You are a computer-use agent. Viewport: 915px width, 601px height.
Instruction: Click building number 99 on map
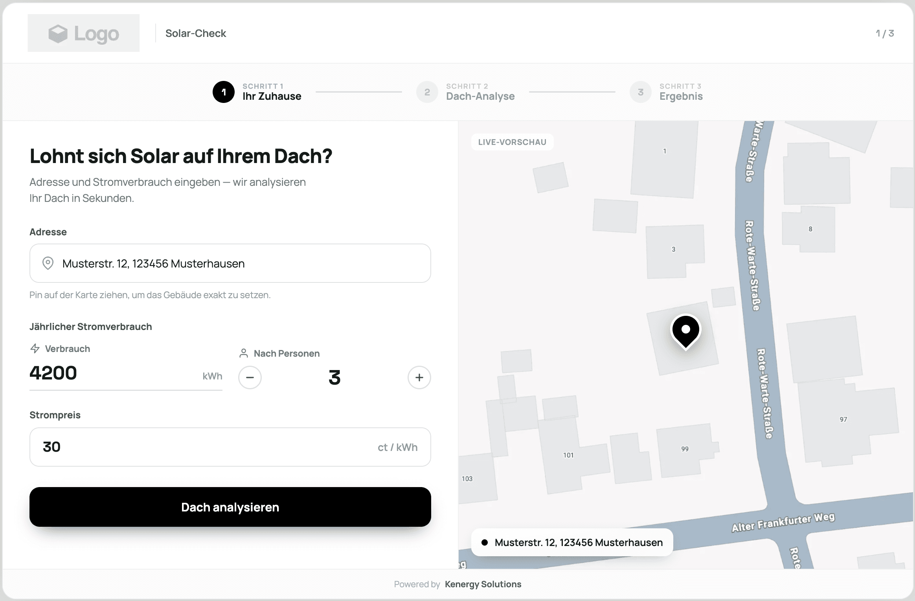coord(685,449)
